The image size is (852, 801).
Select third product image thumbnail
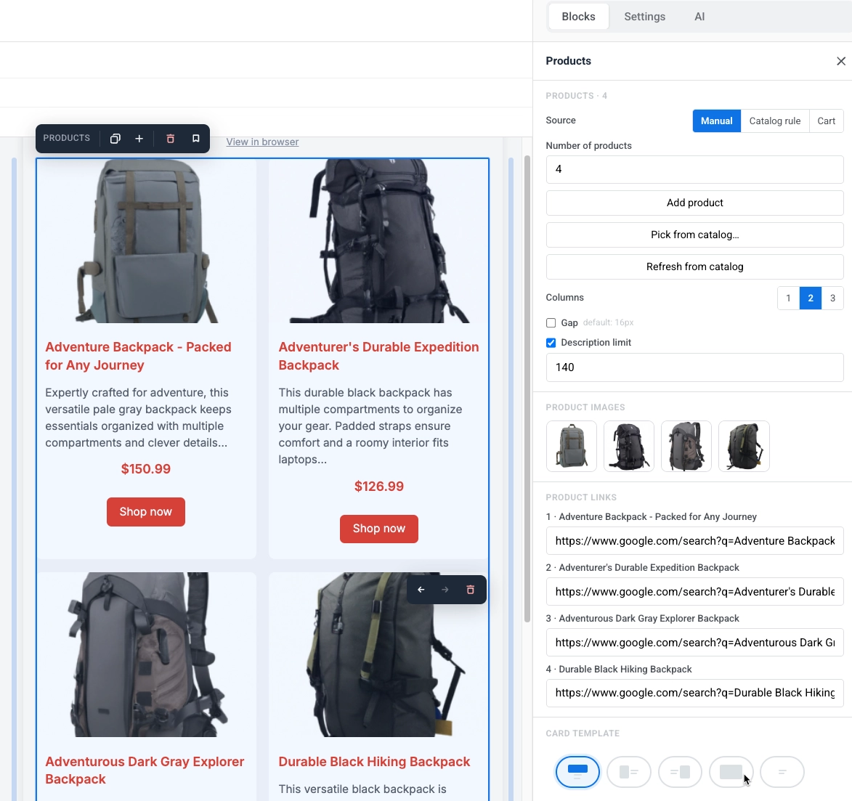686,446
